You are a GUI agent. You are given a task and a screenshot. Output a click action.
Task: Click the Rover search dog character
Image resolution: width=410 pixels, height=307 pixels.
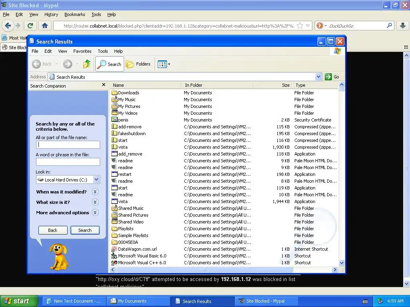tap(59, 257)
